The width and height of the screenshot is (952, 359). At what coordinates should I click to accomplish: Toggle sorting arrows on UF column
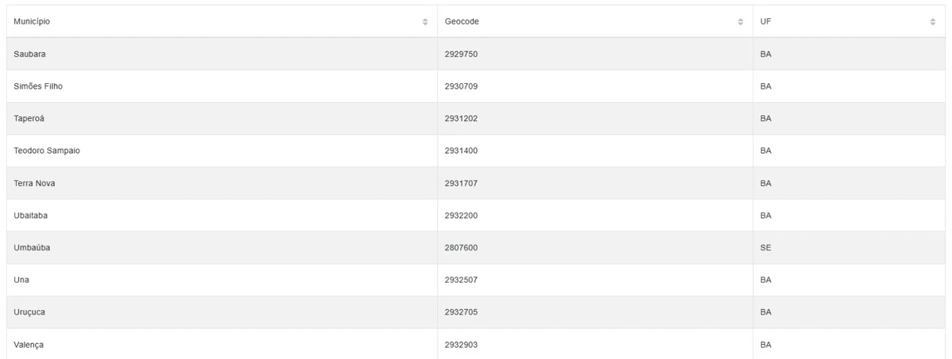933,21
